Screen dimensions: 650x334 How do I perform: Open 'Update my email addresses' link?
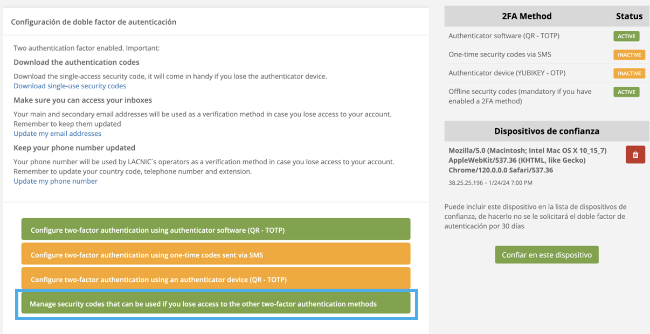tap(57, 134)
